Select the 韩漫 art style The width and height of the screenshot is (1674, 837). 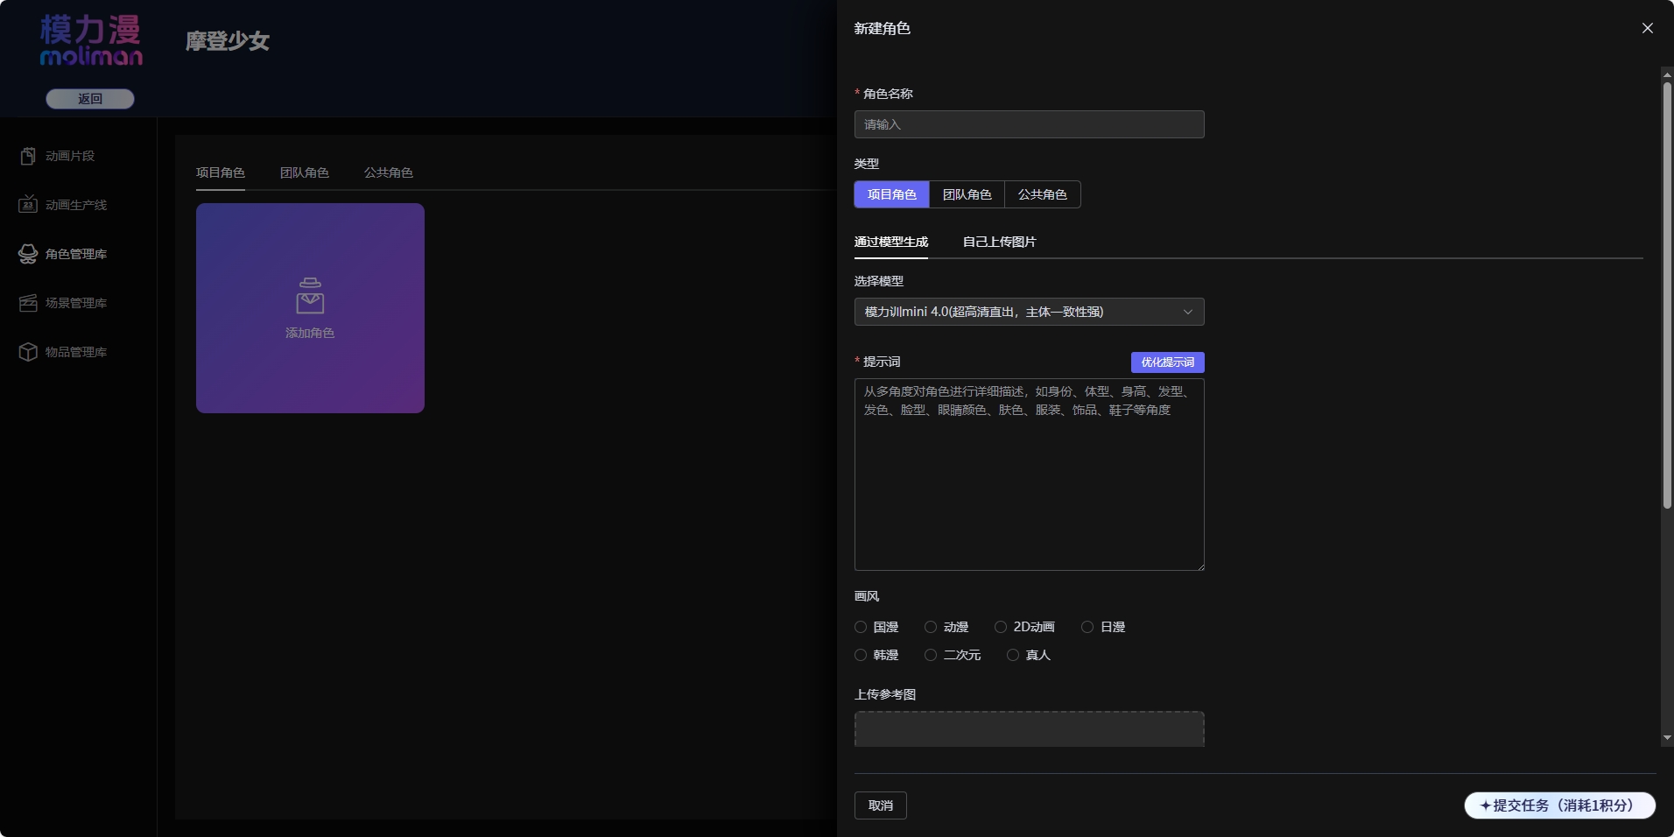click(x=861, y=655)
